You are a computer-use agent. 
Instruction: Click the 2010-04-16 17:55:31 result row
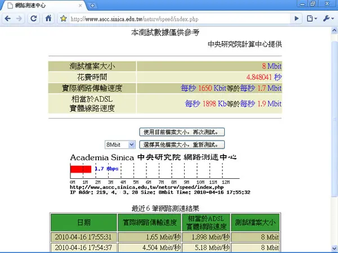tap(165, 237)
